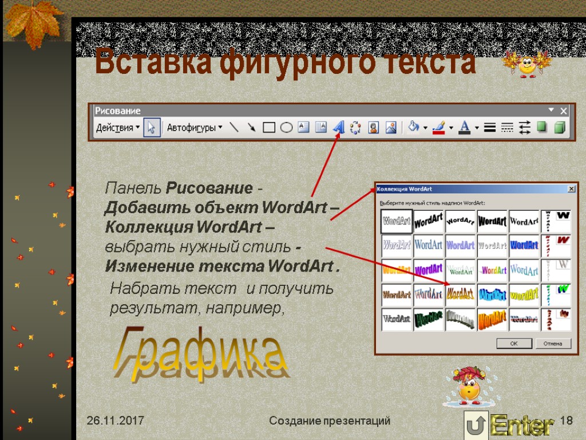Open Рисование toolbar options arrow

point(551,110)
